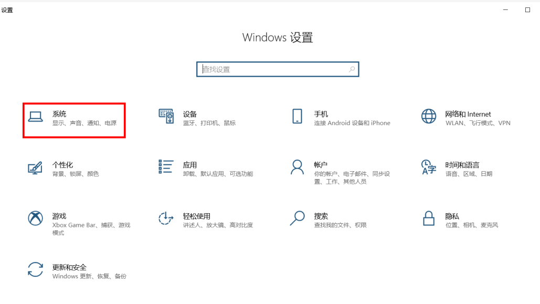Click the 时间和语言 title text

pos(462,165)
